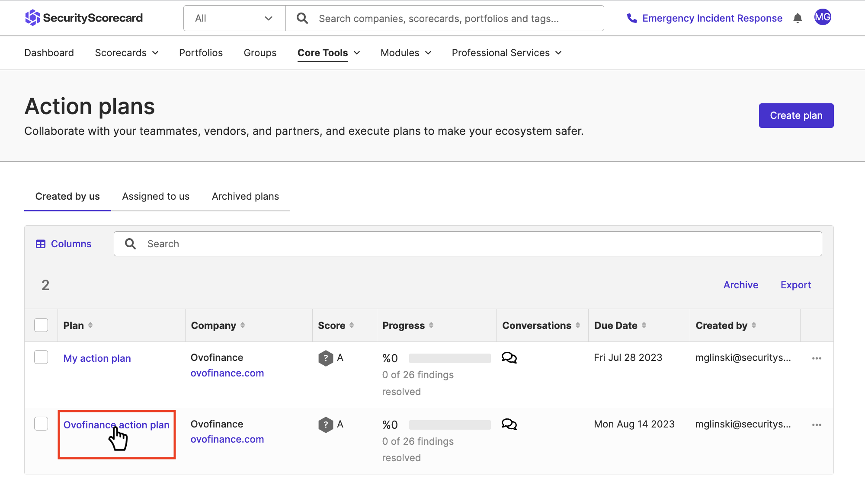Open conversations icon for Ovofinance action plan
The image size is (865, 504).
click(x=509, y=424)
